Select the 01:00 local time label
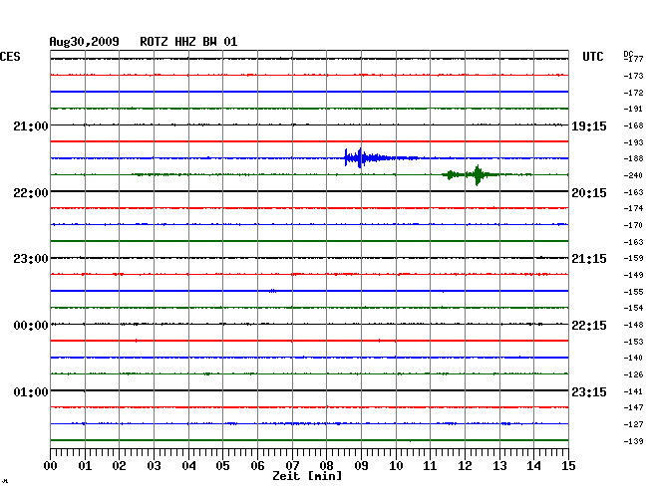Screen dimensions: 648x492 click(31, 391)
